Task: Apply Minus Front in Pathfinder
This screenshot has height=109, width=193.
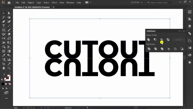Action: [155, 40]
